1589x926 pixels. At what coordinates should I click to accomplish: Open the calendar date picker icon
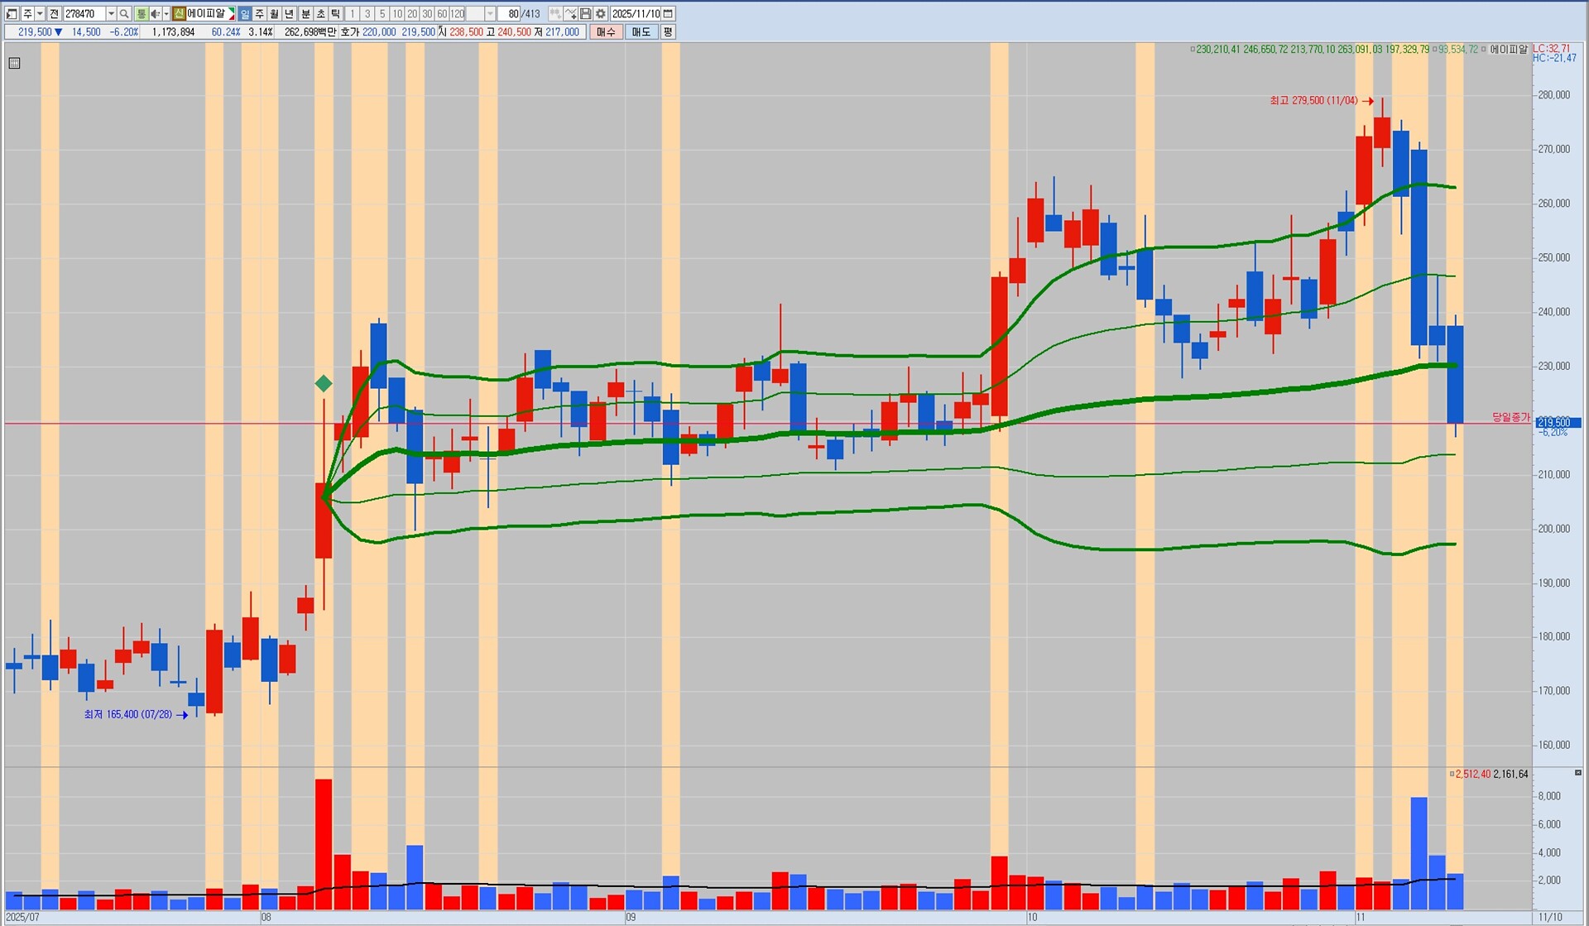[668, 14]
